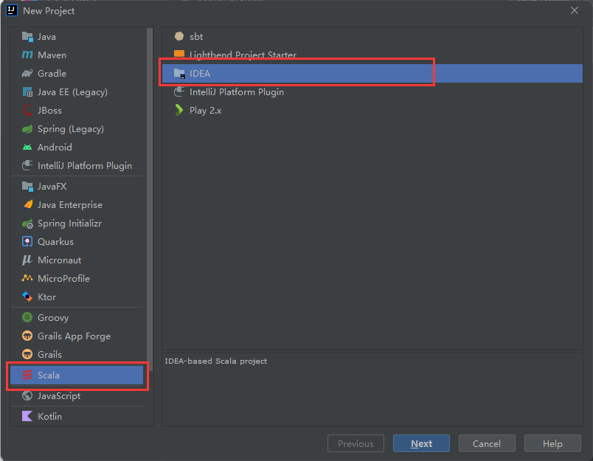Screen dimensions: 593x461
Task: Click the Java EE (Legacy) icon
Action: [27, 92]
